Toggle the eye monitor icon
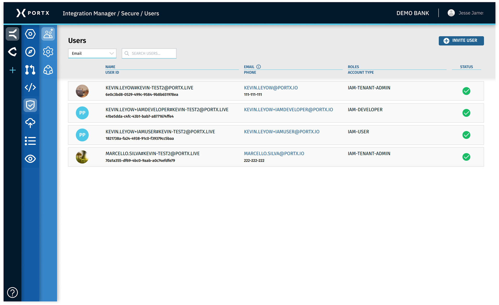Image resolution: width=499 pixels, height=305 pixels. pos(30,159)
